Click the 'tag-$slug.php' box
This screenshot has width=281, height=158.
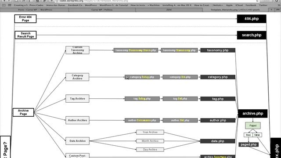[142, 99]
